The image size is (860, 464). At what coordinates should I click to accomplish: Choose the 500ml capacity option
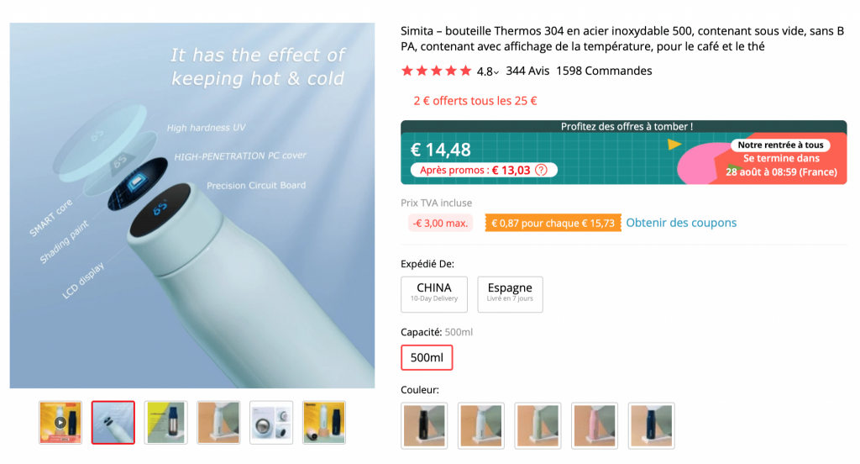(x=427, y=357)
